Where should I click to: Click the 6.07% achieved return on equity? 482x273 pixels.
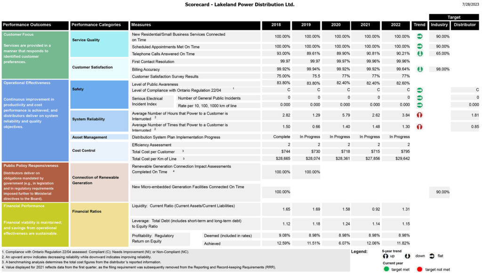(344, 243)
